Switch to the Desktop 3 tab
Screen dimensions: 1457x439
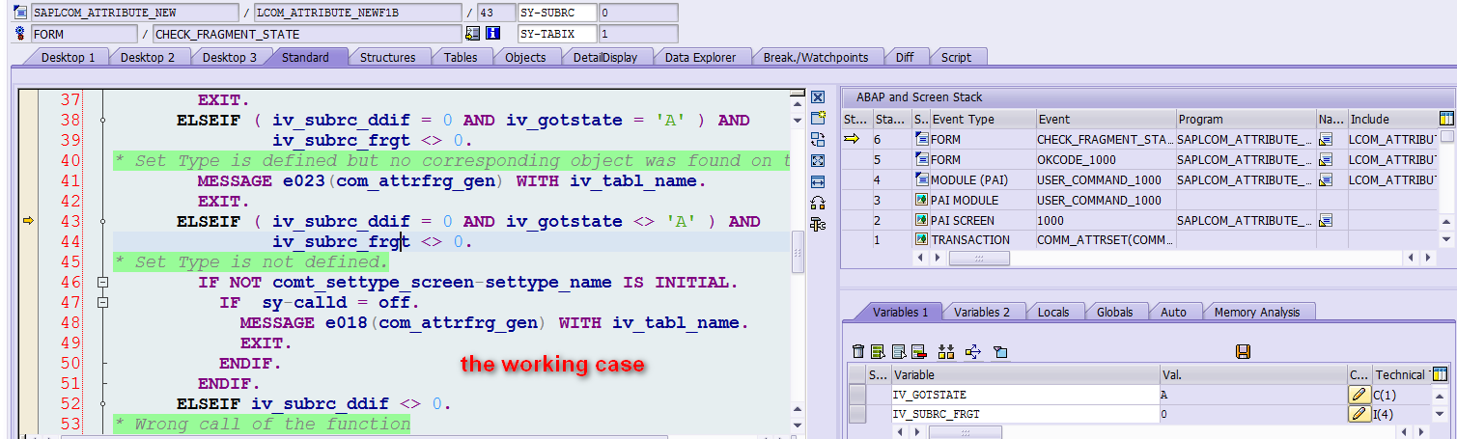[x=230, y=57]
